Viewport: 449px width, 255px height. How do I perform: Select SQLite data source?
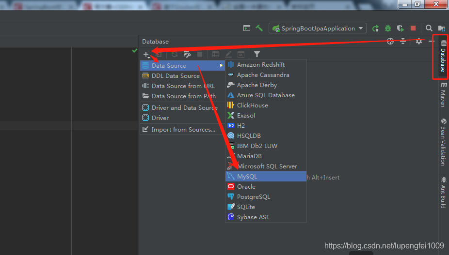point(266,207)
